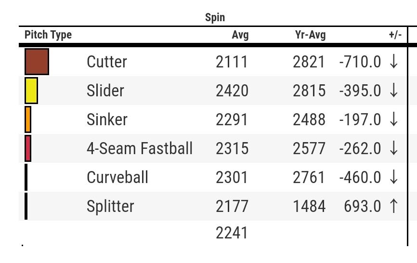417x263 pixels.
Task: Sort by the Avg column header
Action: (240, 35)
